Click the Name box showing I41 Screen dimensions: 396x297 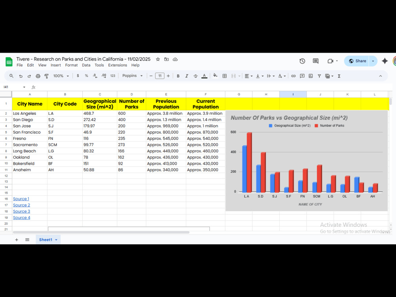[14, 87]
